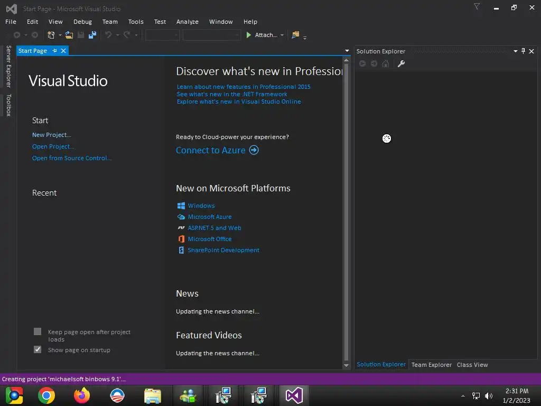The height and width of the screenshot is (406, 541).
Task: Click the Connect to Azure arrow circle
Action: [254, 150]
